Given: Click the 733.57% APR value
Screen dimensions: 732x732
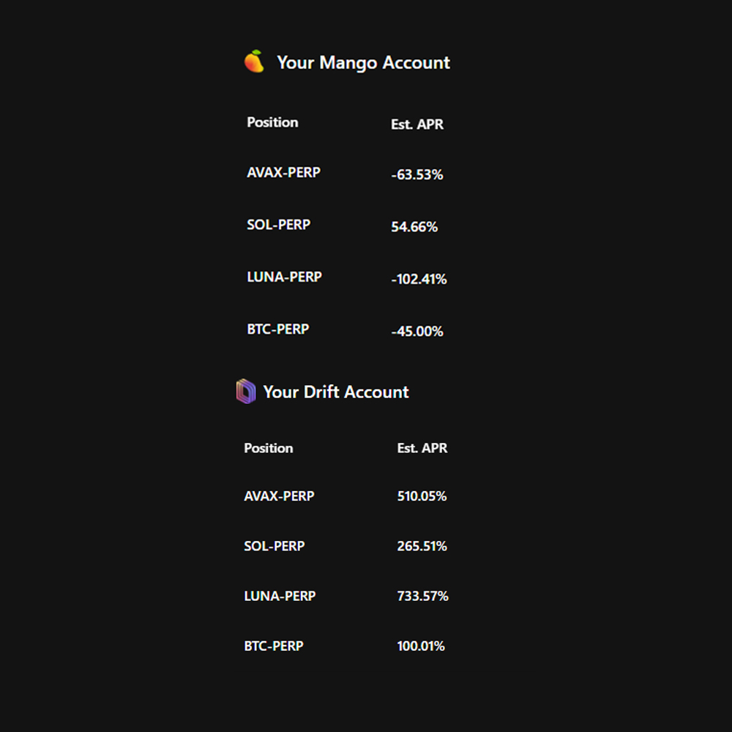Looking at the screenshot, I should pos(422,596).
